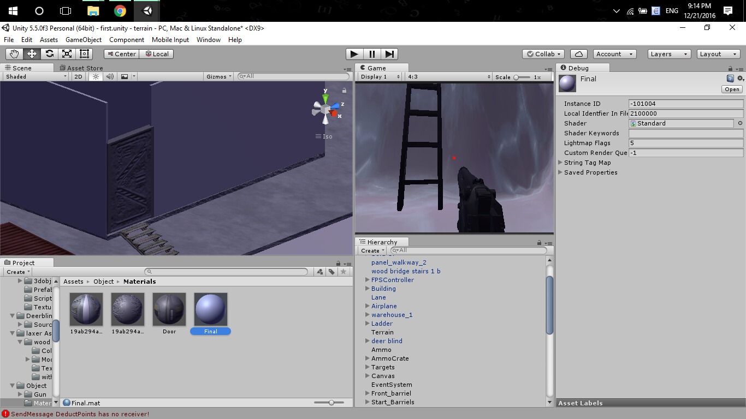746x419 pixels.
Task: Launch Google Chrome from the taskbar
Action: coord(119,10)
